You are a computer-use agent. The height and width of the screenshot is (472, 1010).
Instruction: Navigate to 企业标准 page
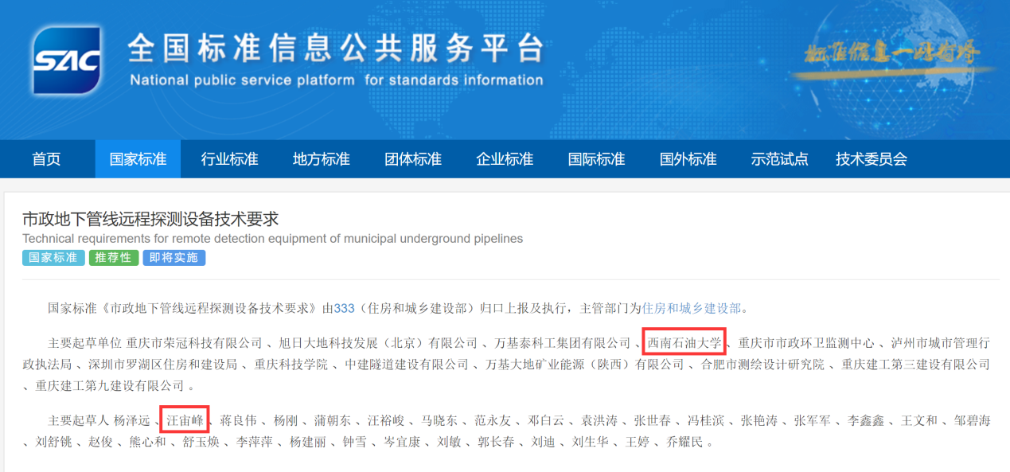pyautogui.click(x=505, y=159)
